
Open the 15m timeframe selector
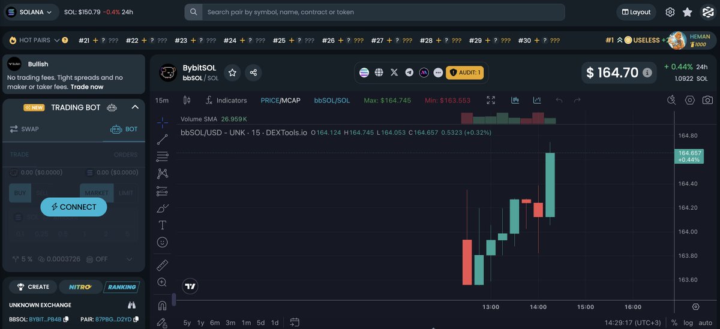point(162,100)
